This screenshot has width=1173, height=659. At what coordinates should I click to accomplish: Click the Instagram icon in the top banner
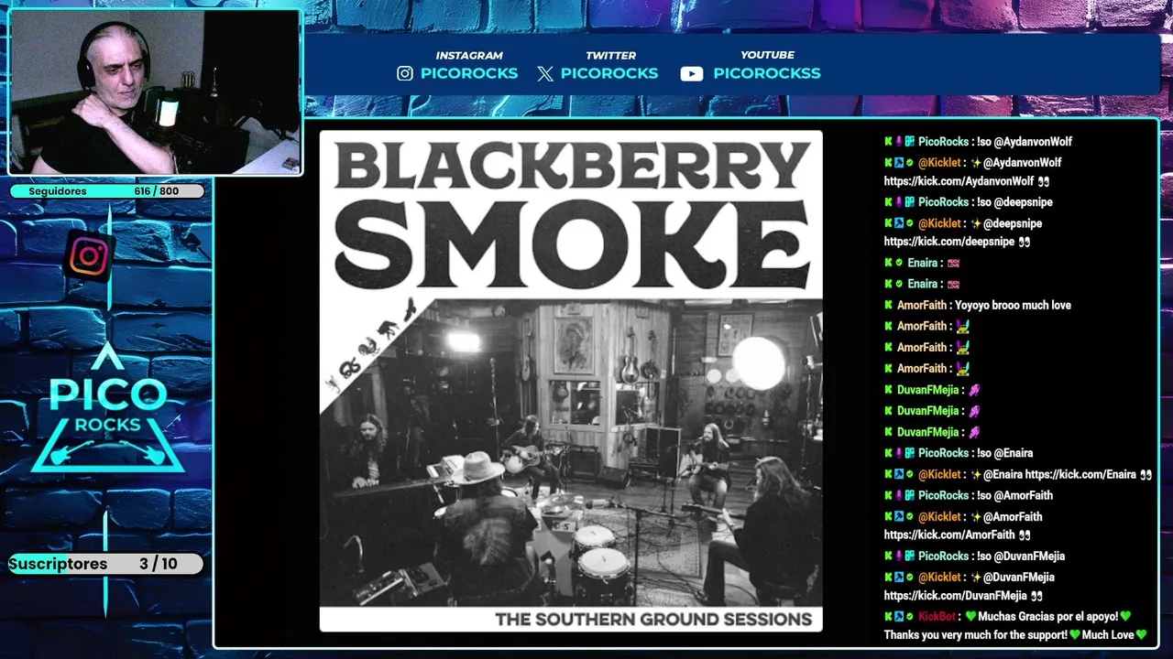pos(405,74)
